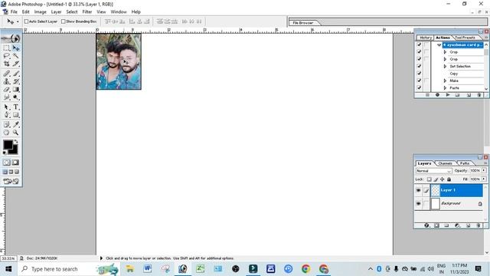Select the Rectangular Marquee tool
The image size is (490, 276).
coord(6,48)
